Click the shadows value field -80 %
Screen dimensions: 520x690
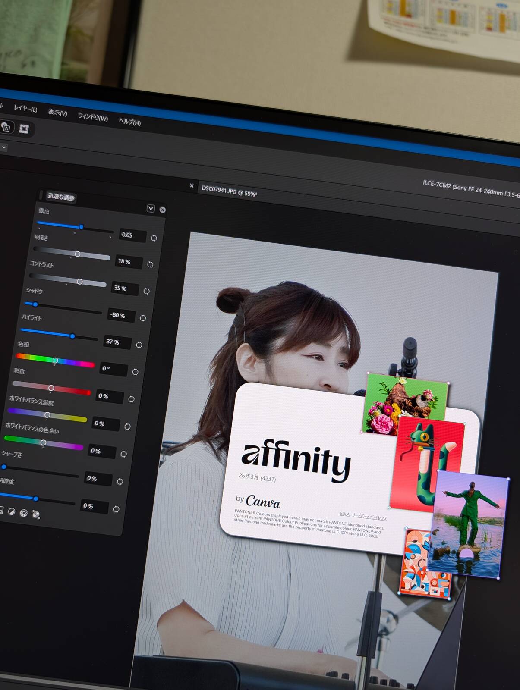pyautogui.click(x=121, y=315)
